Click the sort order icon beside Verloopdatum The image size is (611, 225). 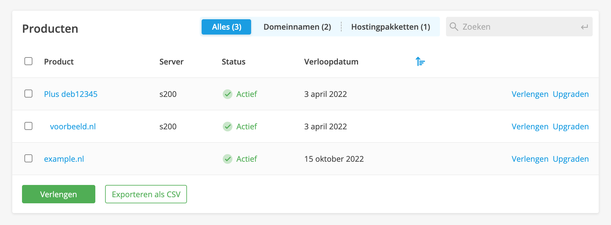(420, 61)
